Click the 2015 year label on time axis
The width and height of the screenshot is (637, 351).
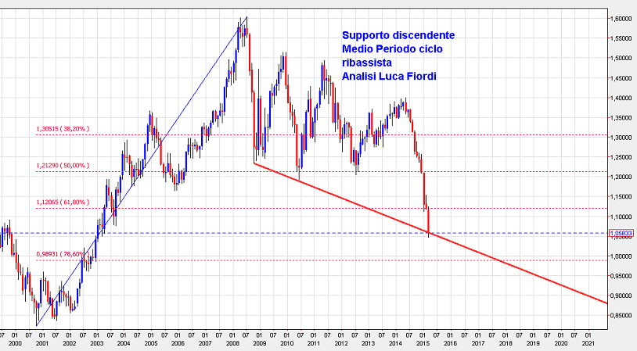pos(423,343)
